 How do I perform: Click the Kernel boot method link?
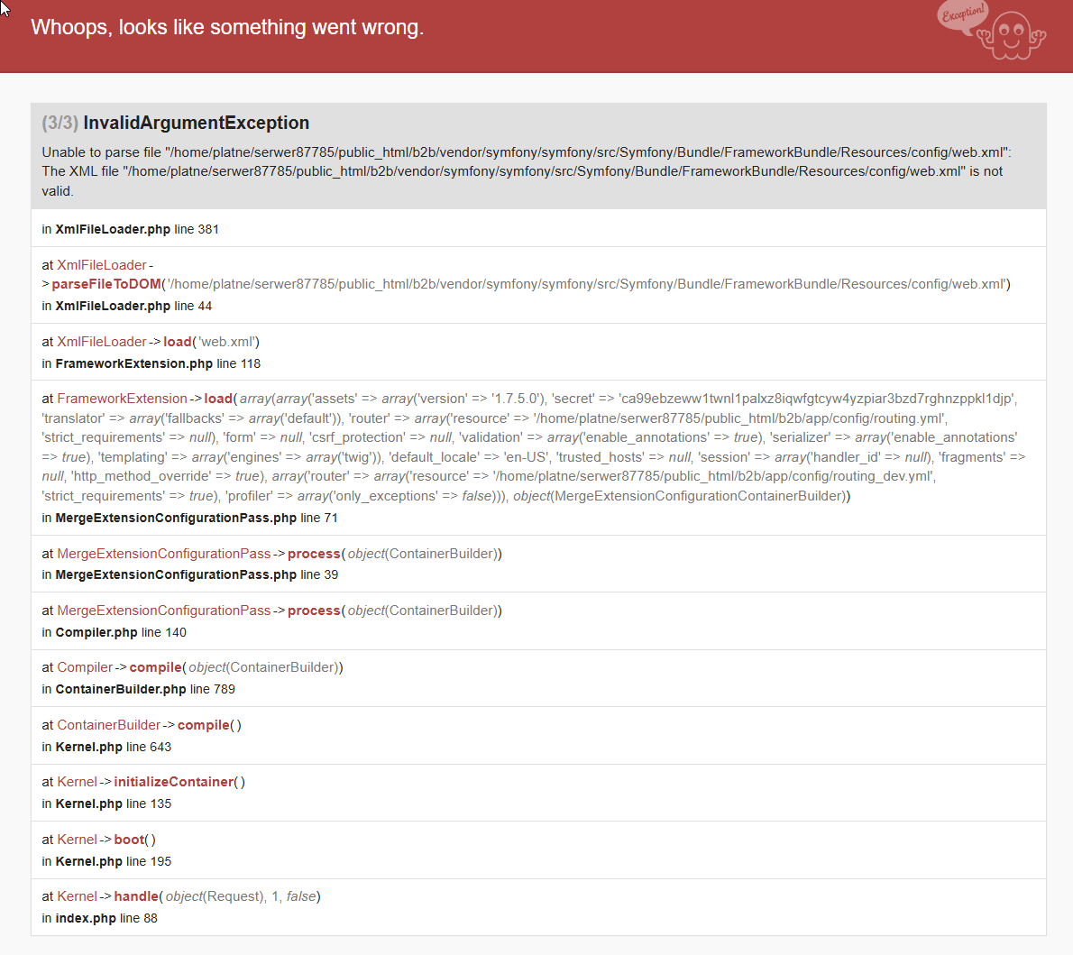click(x=129, y=840)
